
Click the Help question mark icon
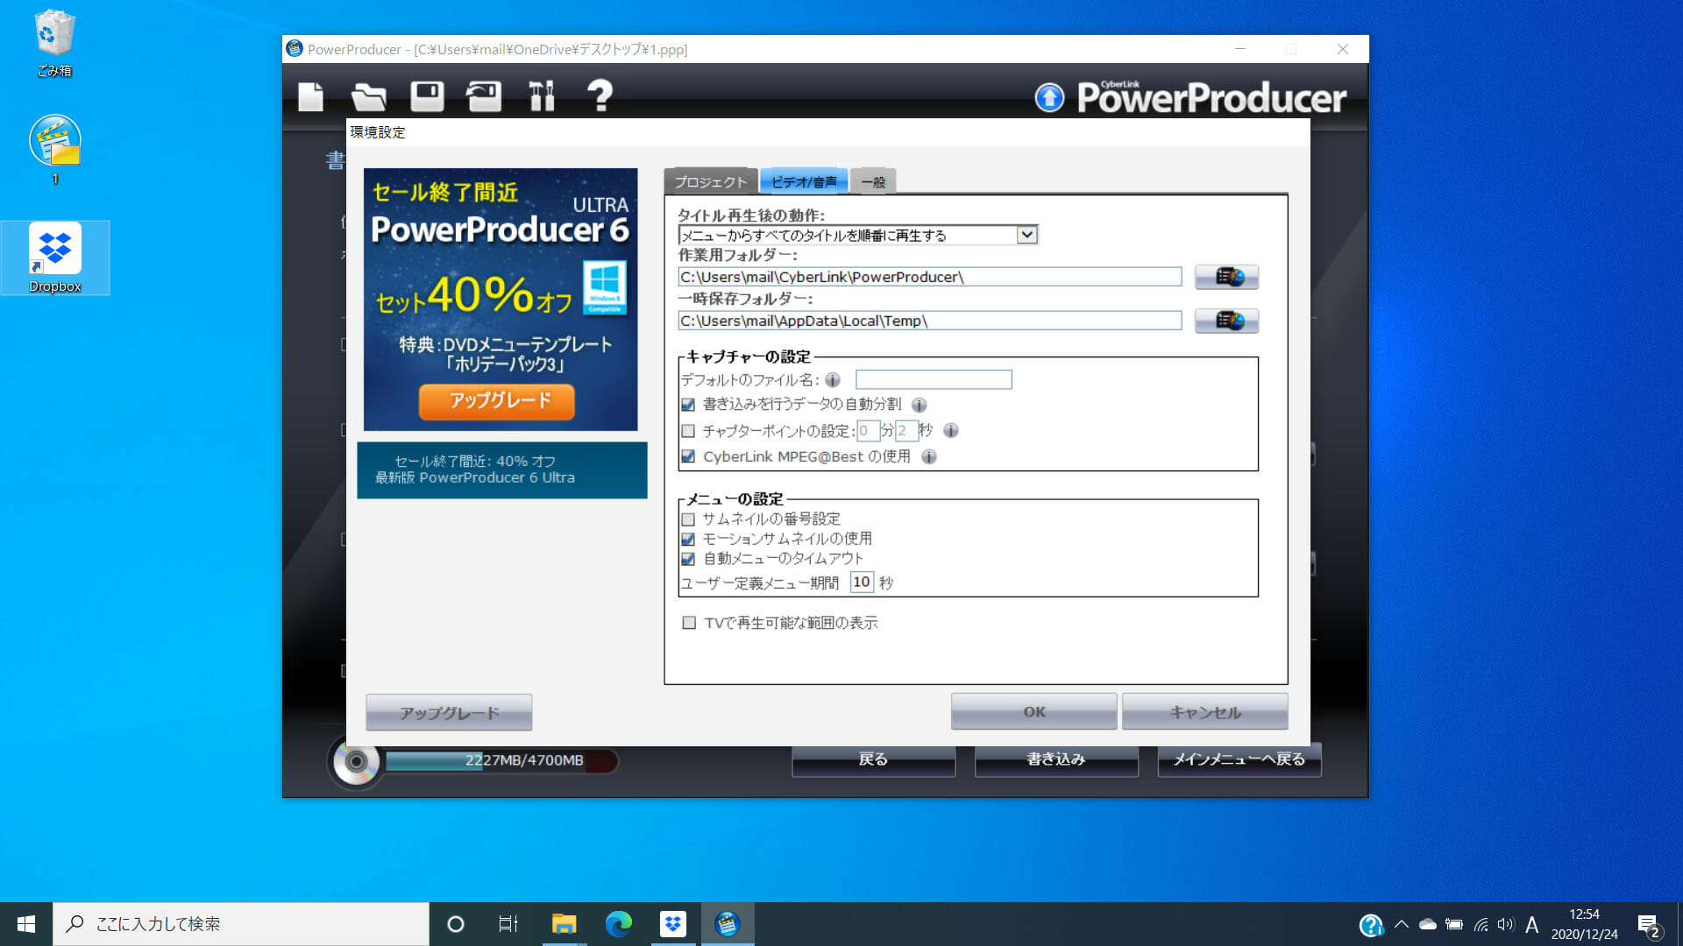[x=600, y=95]
